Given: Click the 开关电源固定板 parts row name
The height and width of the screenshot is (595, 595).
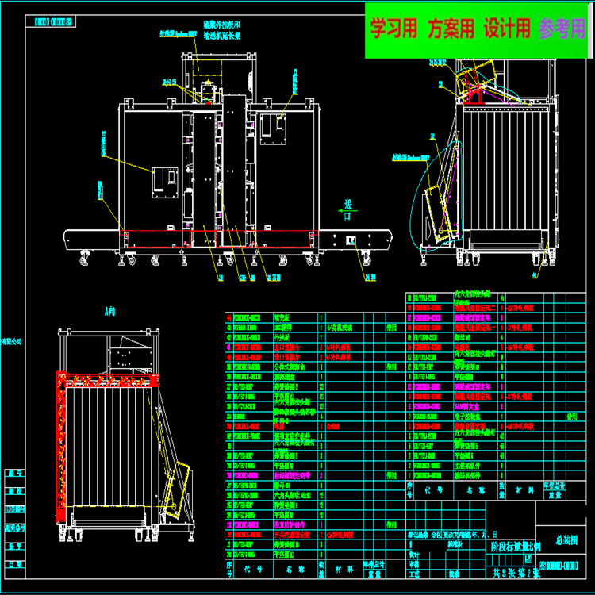Looking at the screenshot, I should (x=292, y=535).
